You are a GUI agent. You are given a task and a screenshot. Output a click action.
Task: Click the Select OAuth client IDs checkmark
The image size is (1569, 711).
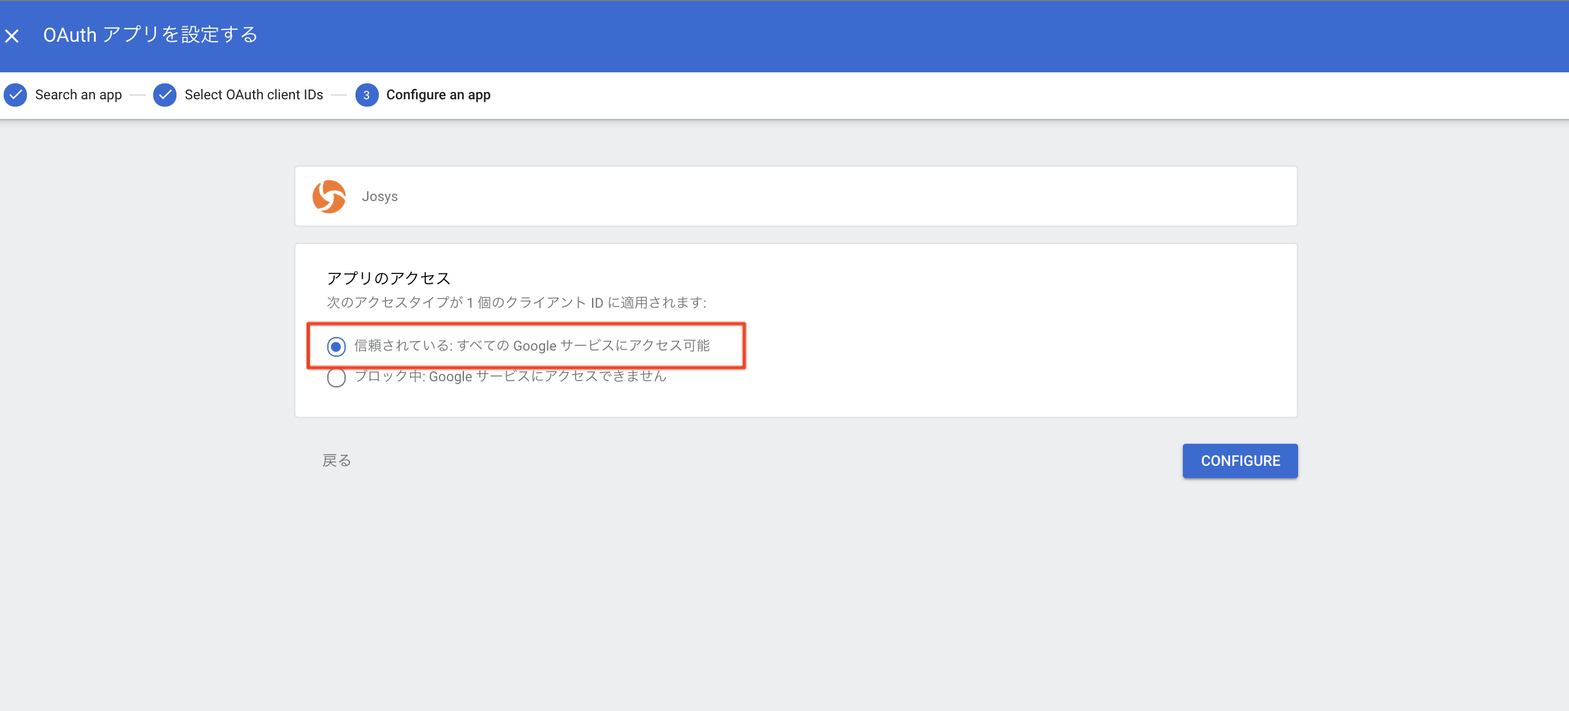165,95
